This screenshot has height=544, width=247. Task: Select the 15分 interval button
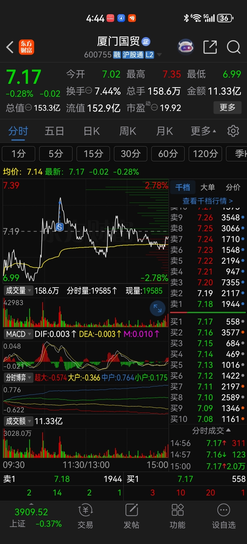click(x=93, y=154)
